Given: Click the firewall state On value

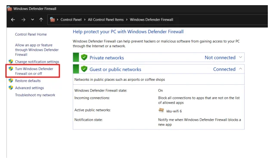Looking at the screenshot, I should point(160,90).
